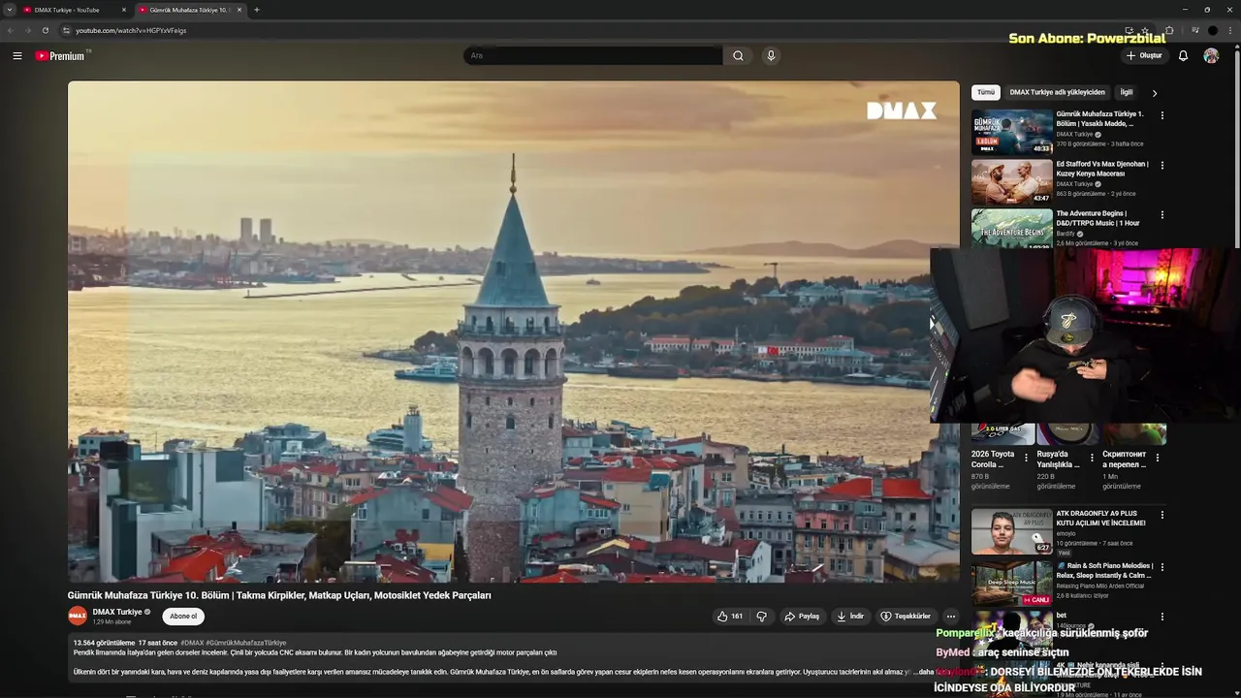
Task: Open Rain & Soft Piano Melodies live thumbnail
Action: tap(1012, 583)
